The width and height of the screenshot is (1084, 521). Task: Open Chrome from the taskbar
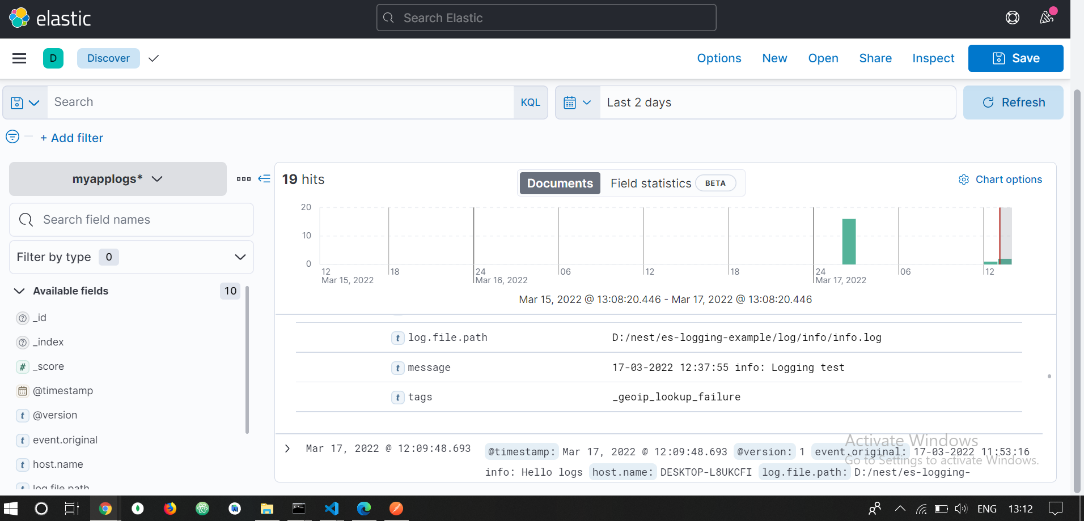pos(105,509)
